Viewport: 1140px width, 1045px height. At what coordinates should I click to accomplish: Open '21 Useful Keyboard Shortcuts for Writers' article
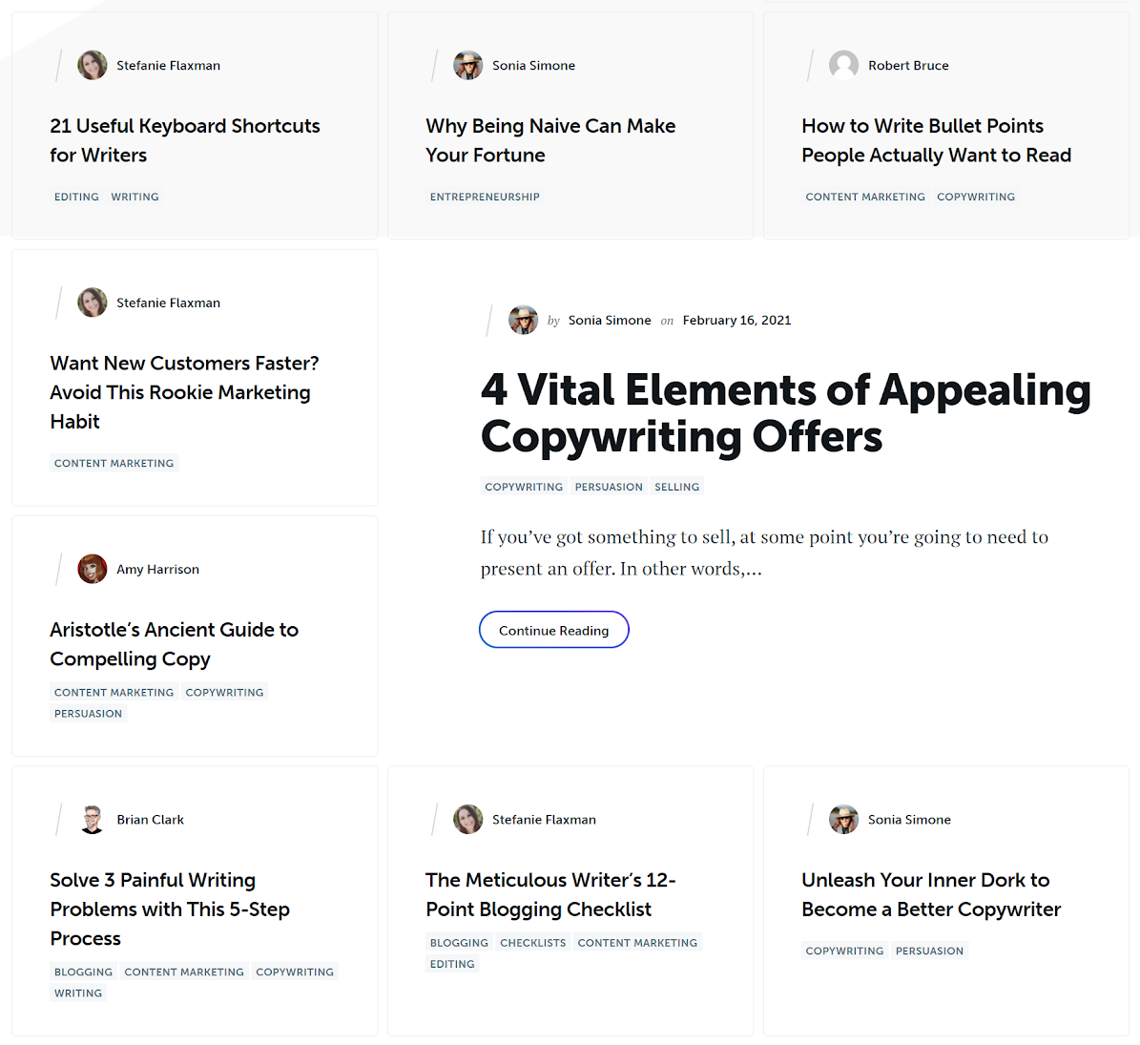pos(185,140)
